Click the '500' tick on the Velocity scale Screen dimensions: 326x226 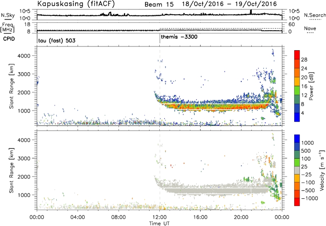pos(306,151)
